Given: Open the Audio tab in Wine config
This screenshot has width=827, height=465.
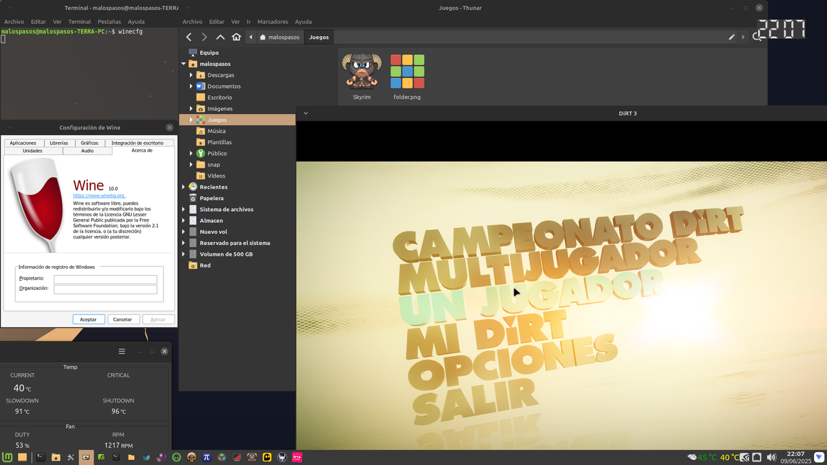Looking at the screenshot, I should click(x=87, y=150).
